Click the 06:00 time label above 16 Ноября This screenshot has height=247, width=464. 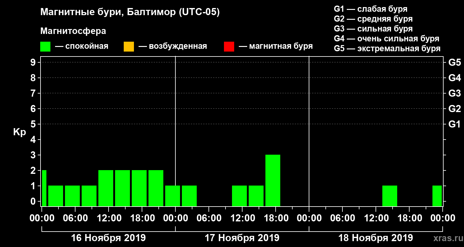(x=75, y=218)
